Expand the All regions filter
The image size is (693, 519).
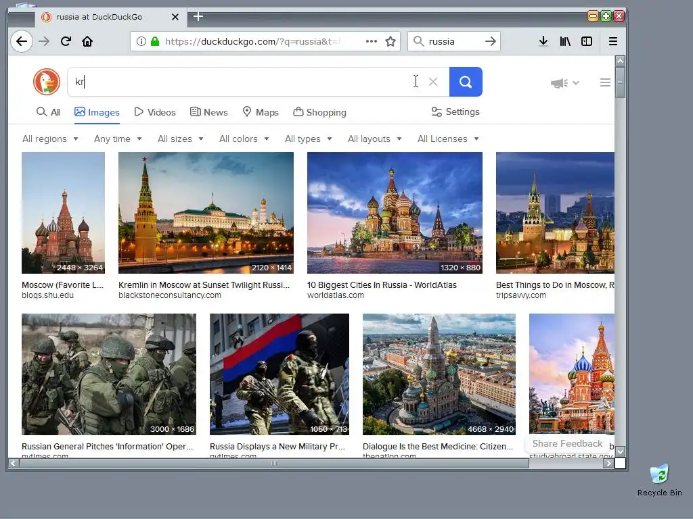pyautogui.click(x=50, y=139)
